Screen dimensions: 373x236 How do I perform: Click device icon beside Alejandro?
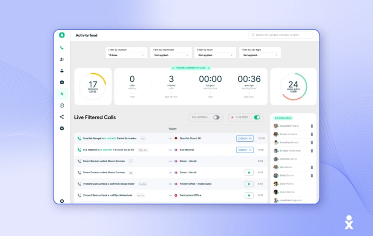(x=312, y=126)
